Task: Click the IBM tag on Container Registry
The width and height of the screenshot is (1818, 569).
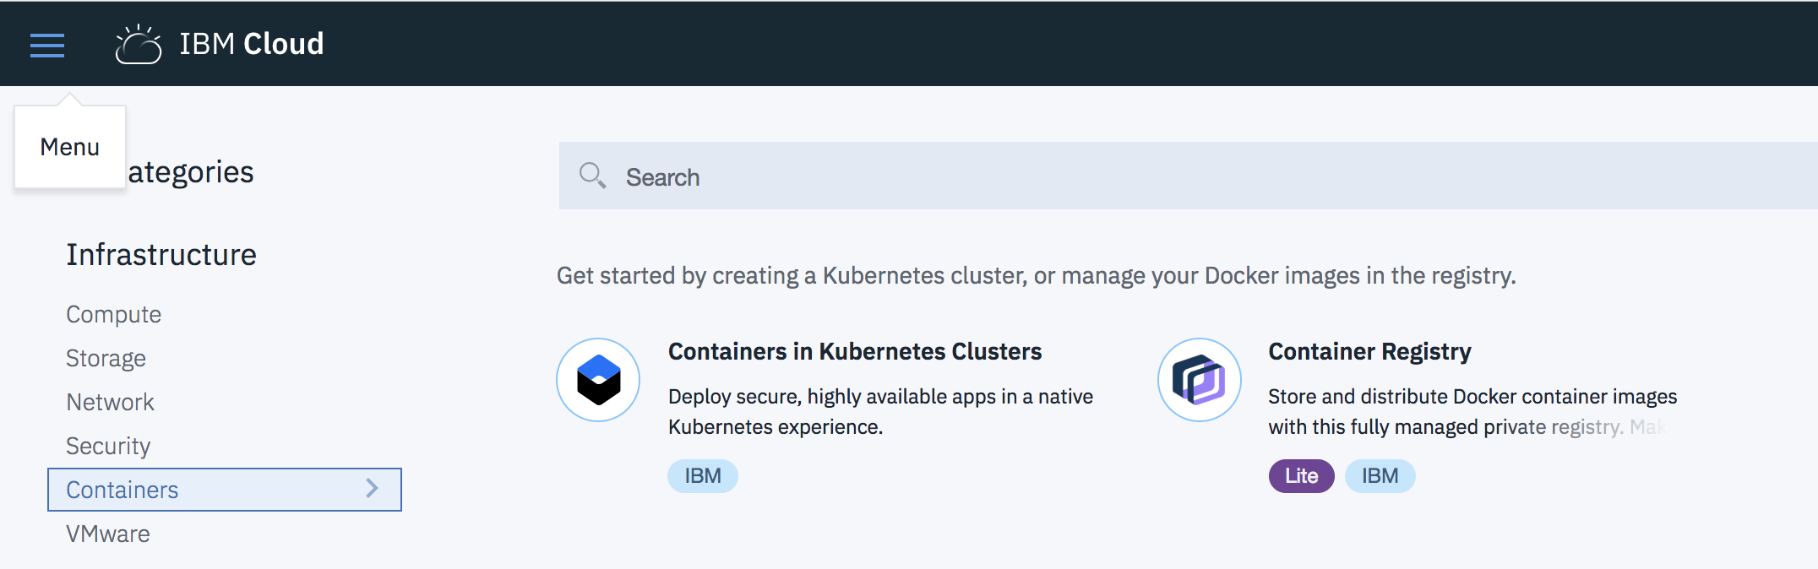Action: pyautogui.click(x=1380, y=476)
